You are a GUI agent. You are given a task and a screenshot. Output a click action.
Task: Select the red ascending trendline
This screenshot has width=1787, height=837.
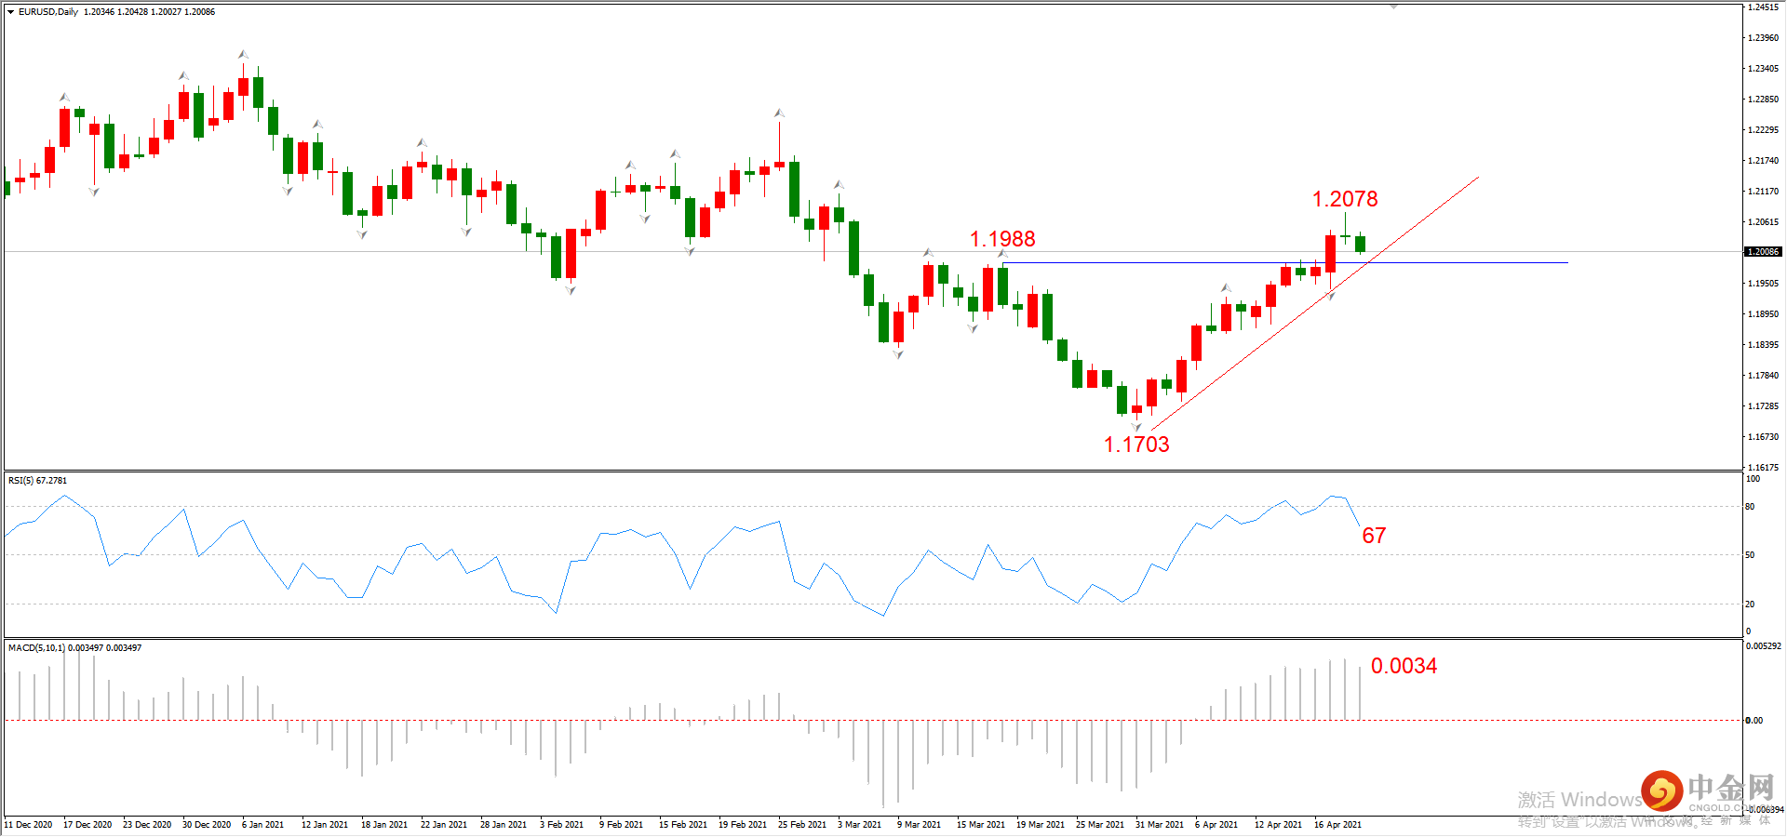pos(1314,303)
